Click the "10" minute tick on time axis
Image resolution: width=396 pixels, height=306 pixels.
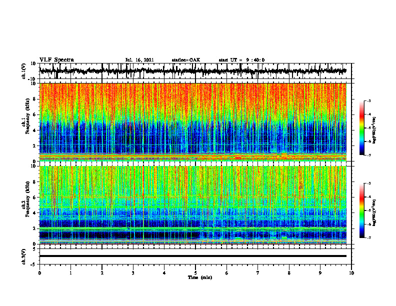pos(351,273)
